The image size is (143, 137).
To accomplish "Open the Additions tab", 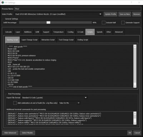I will (28, 32).
